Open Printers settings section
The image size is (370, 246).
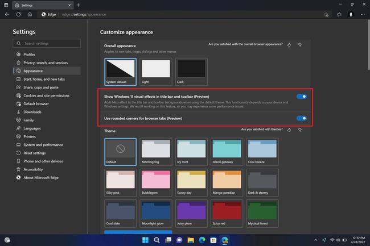[x=47, y=136]
